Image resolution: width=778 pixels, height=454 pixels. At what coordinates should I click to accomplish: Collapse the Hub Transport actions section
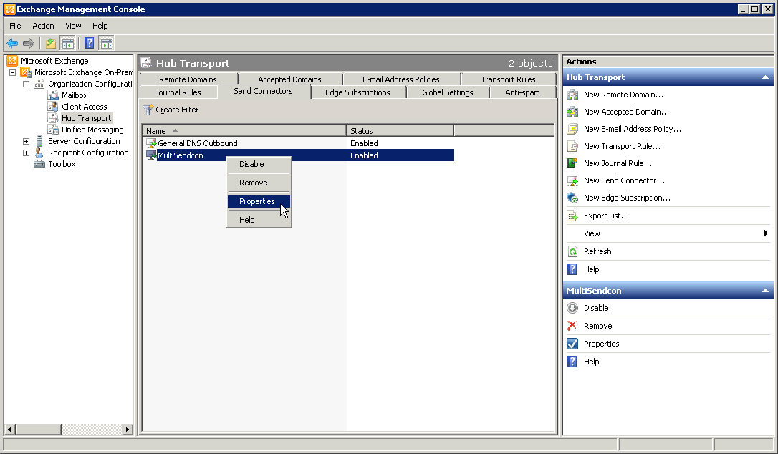click(765, 77)
